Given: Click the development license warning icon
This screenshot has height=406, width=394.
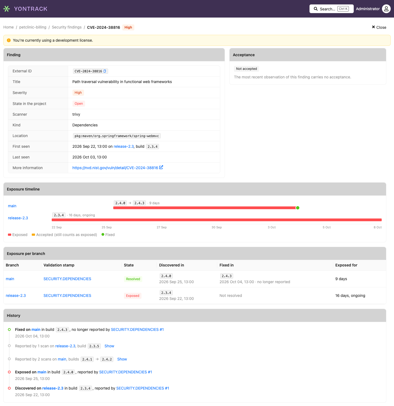Looking at the screenshot, I should click(x=9, y=40).
